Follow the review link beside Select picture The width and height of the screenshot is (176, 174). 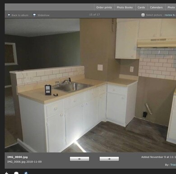[170, 15]
